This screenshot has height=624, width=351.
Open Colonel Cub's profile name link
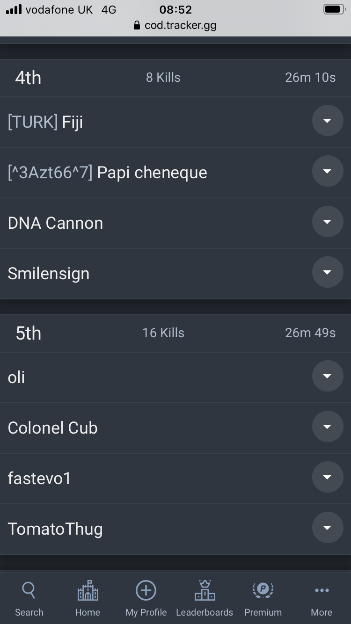point(52,428)
